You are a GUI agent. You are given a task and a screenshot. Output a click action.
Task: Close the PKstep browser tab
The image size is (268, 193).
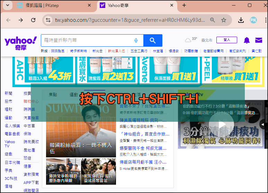[x=89, y=6]
